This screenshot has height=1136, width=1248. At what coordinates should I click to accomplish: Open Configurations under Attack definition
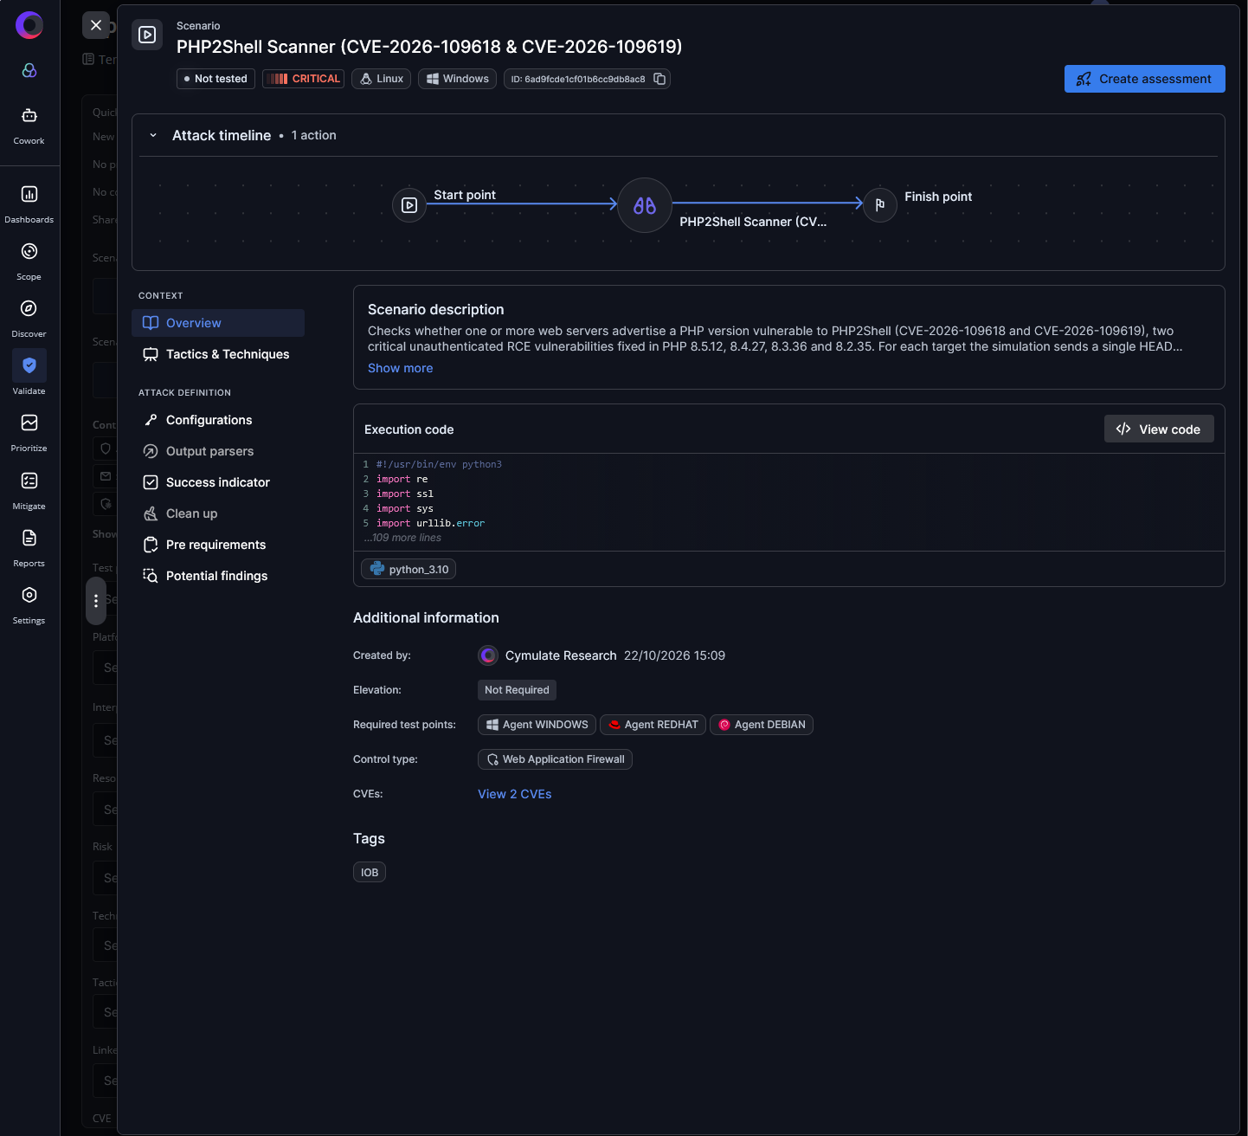218,420
